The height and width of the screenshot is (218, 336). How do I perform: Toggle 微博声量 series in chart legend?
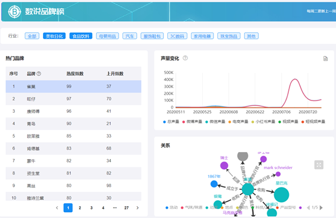[x=192, y=122]
